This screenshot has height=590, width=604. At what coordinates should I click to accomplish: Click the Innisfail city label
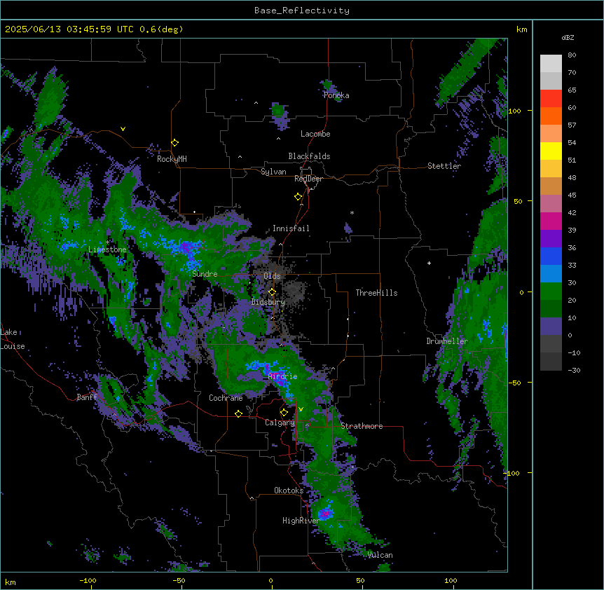(x=291, y=228)
